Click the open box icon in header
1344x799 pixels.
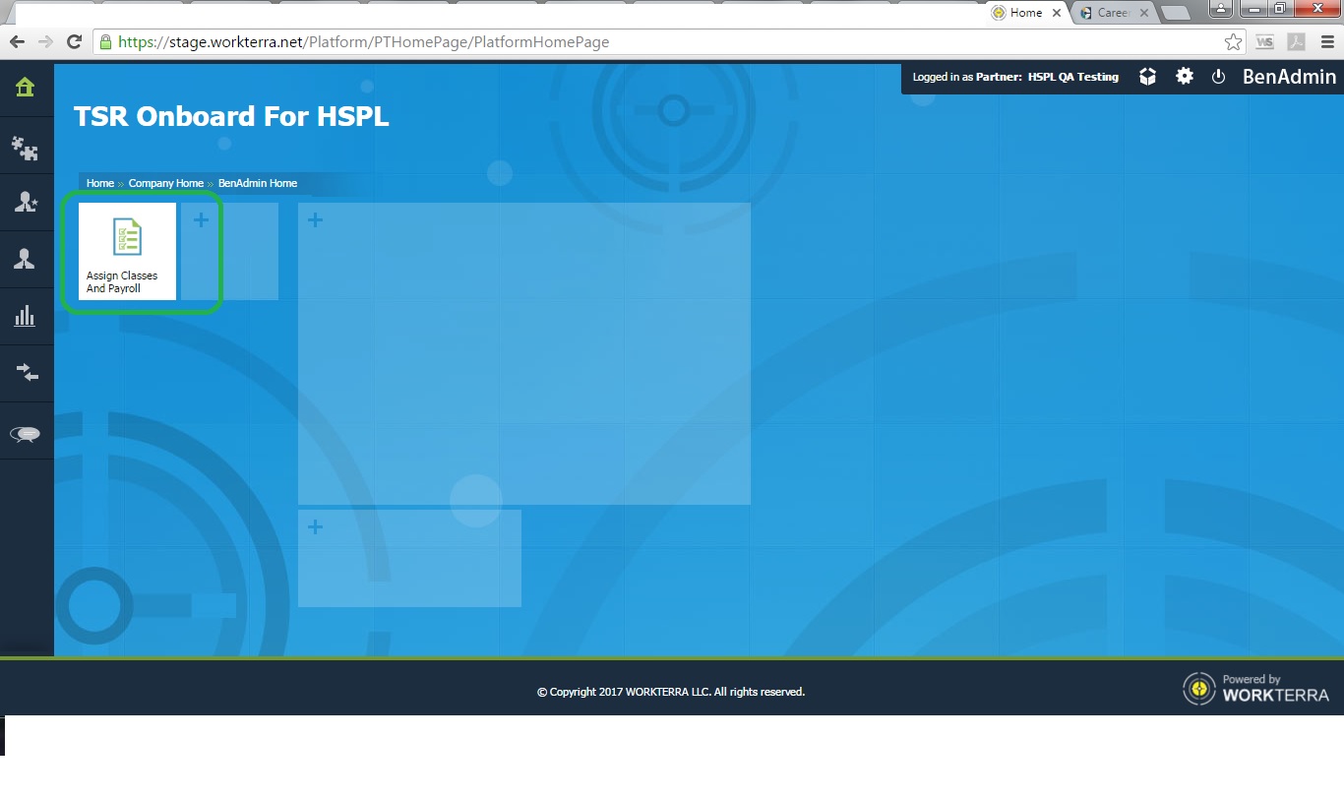click(x=1147, y=76)
